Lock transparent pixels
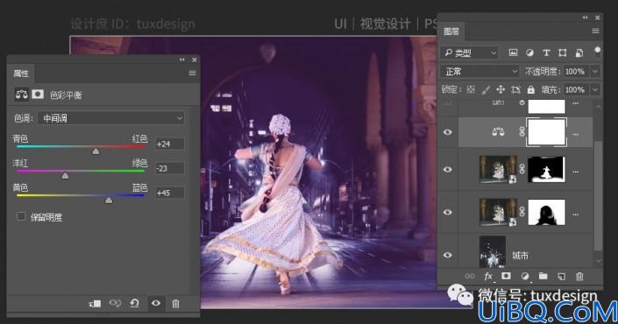The height and width of the screenshot is (324, 618). point(471,90)
